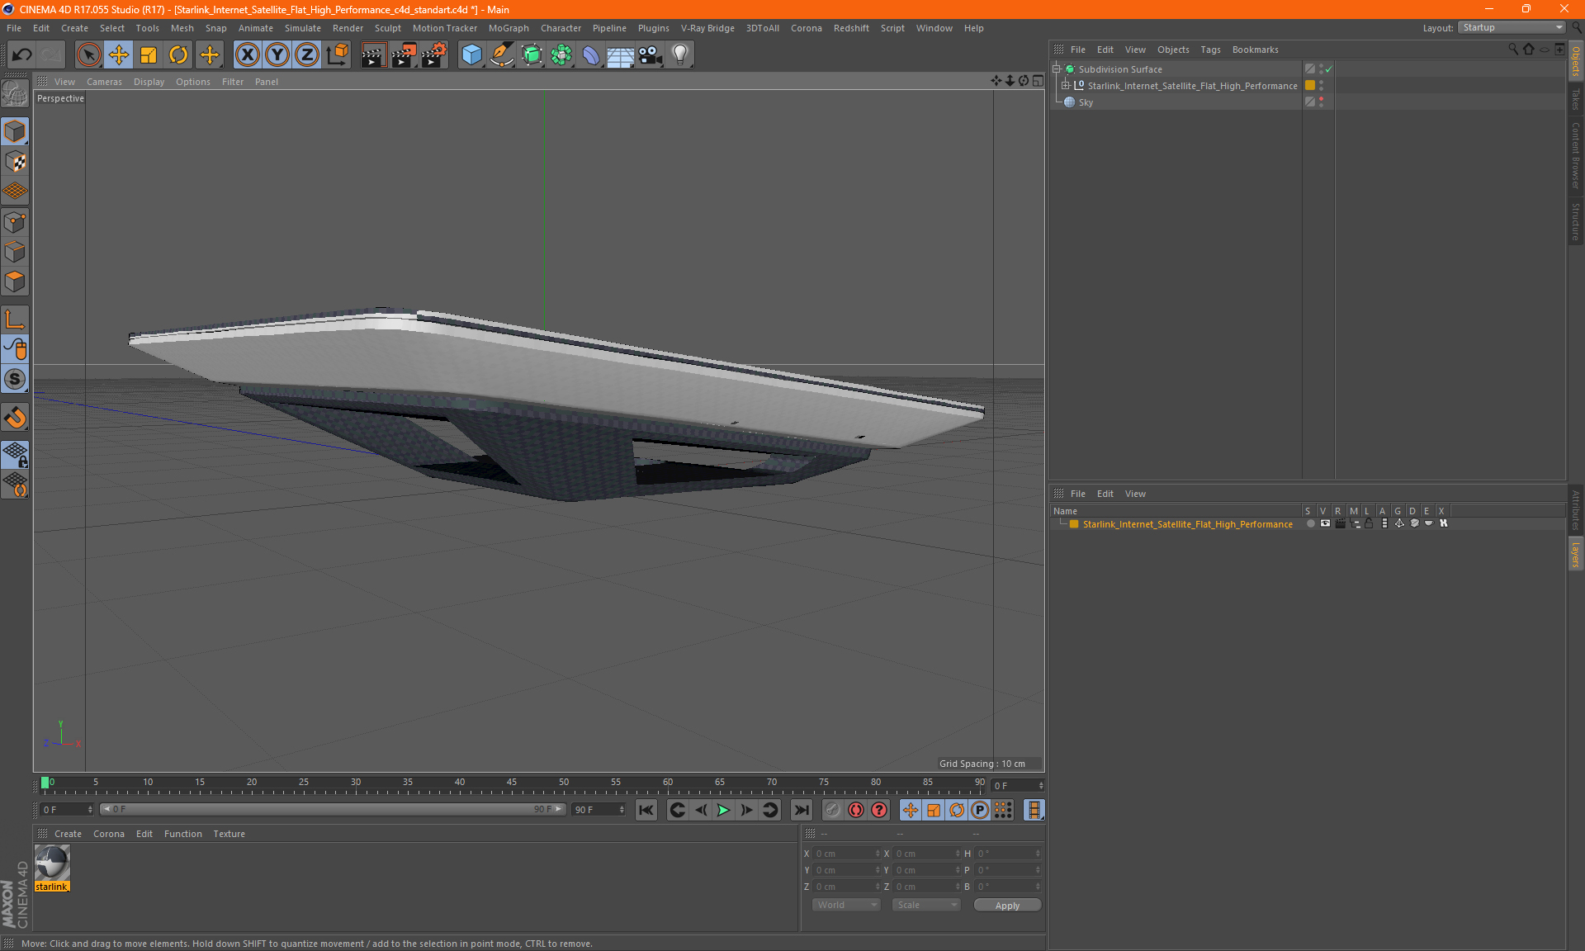
Task: Select the Scale tool
Action: 149,55
